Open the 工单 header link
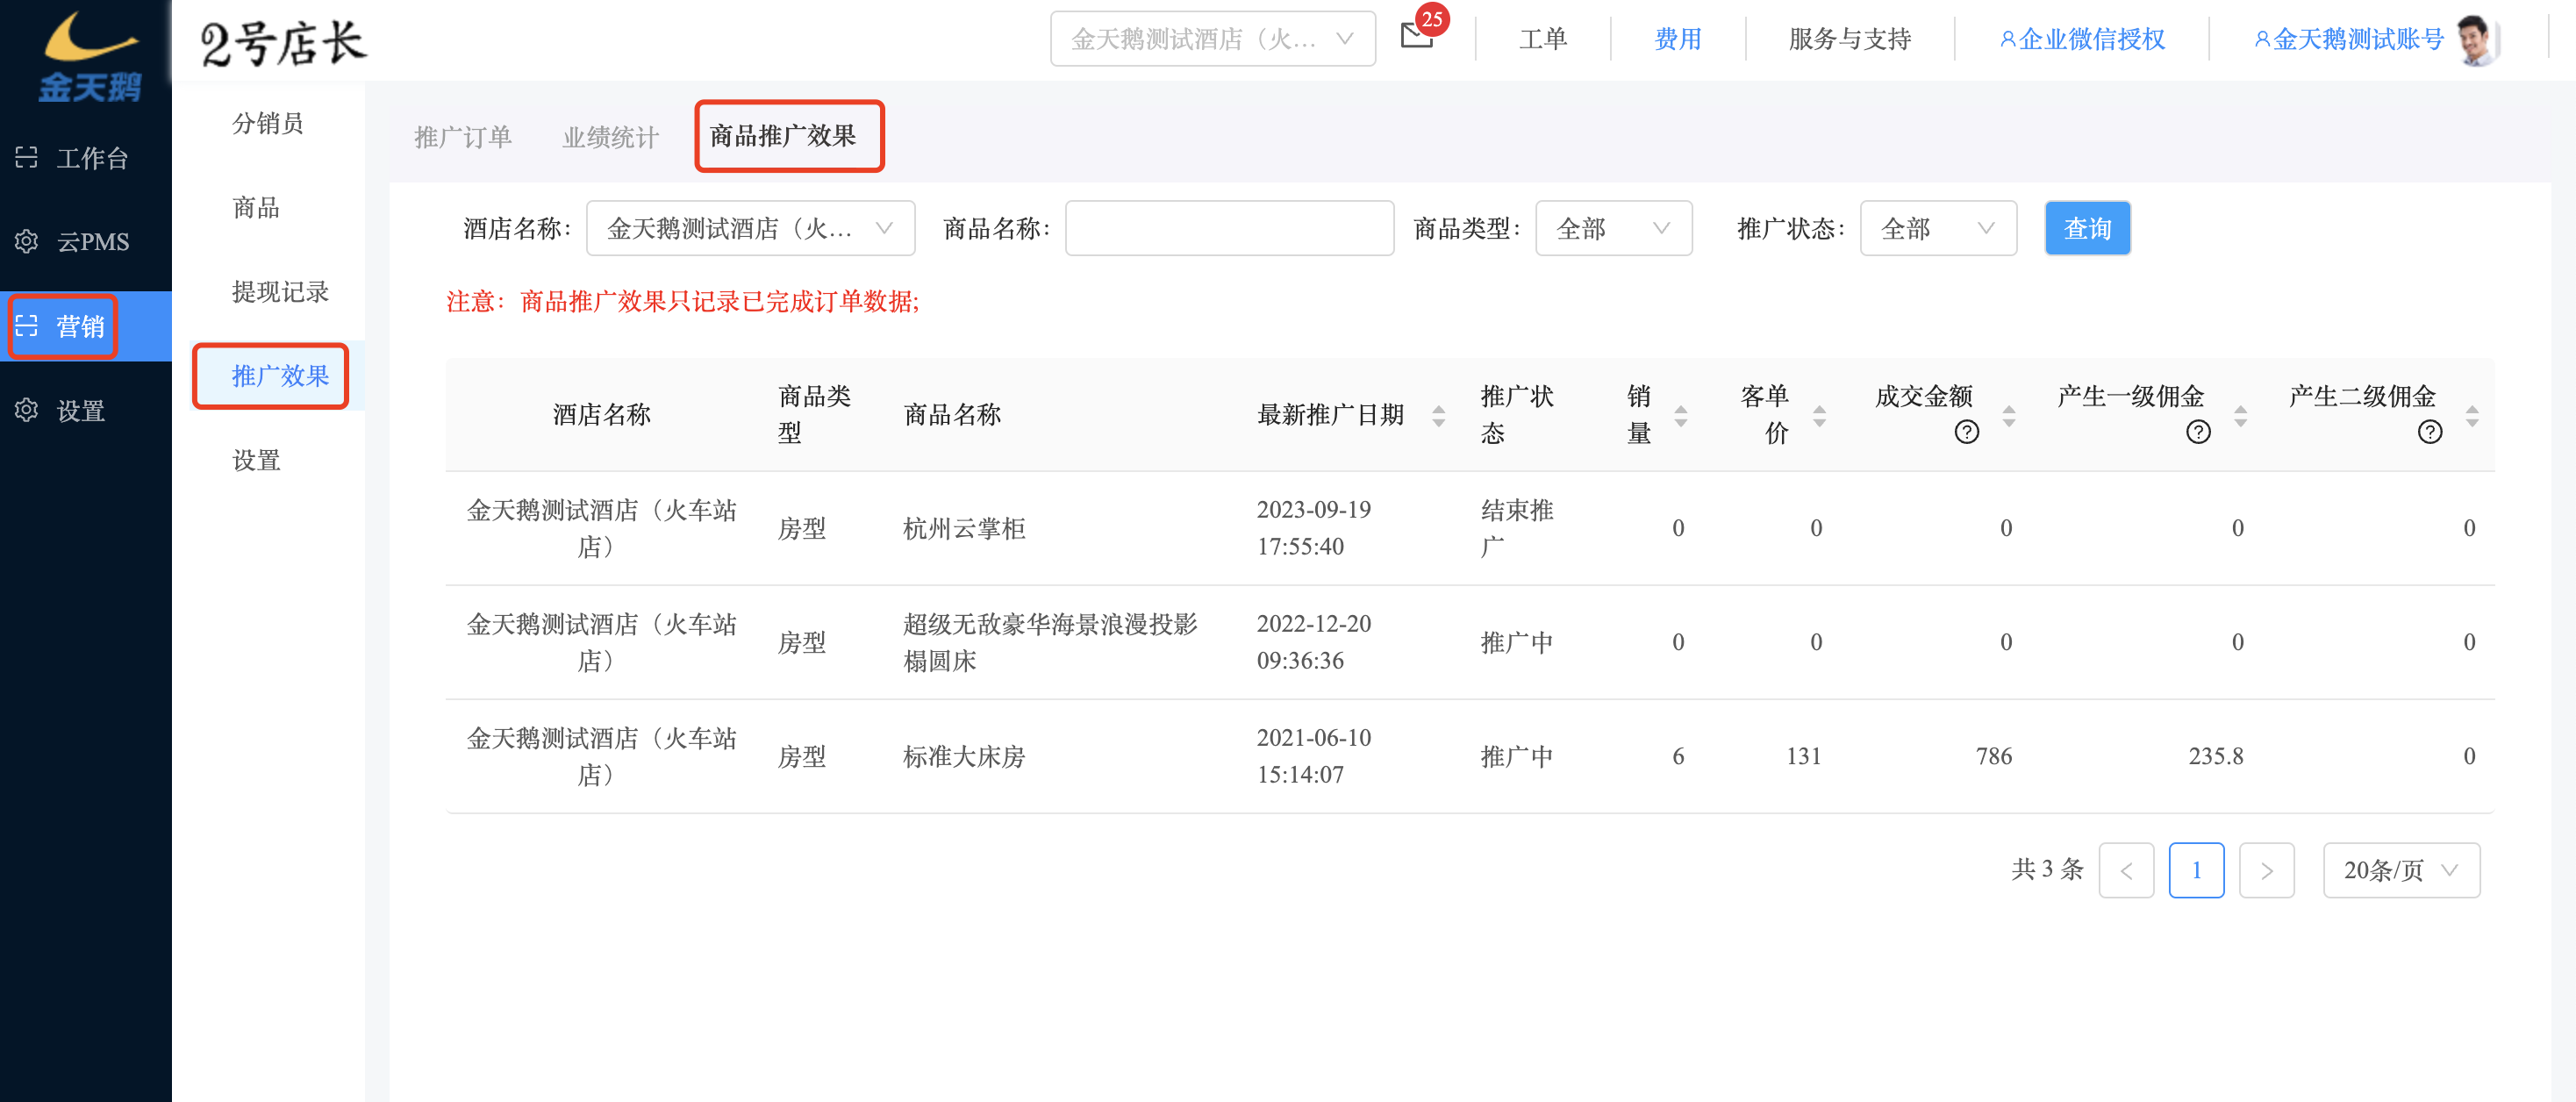Viewport: 2576px width, 1102px height. tap(1542, 39)
